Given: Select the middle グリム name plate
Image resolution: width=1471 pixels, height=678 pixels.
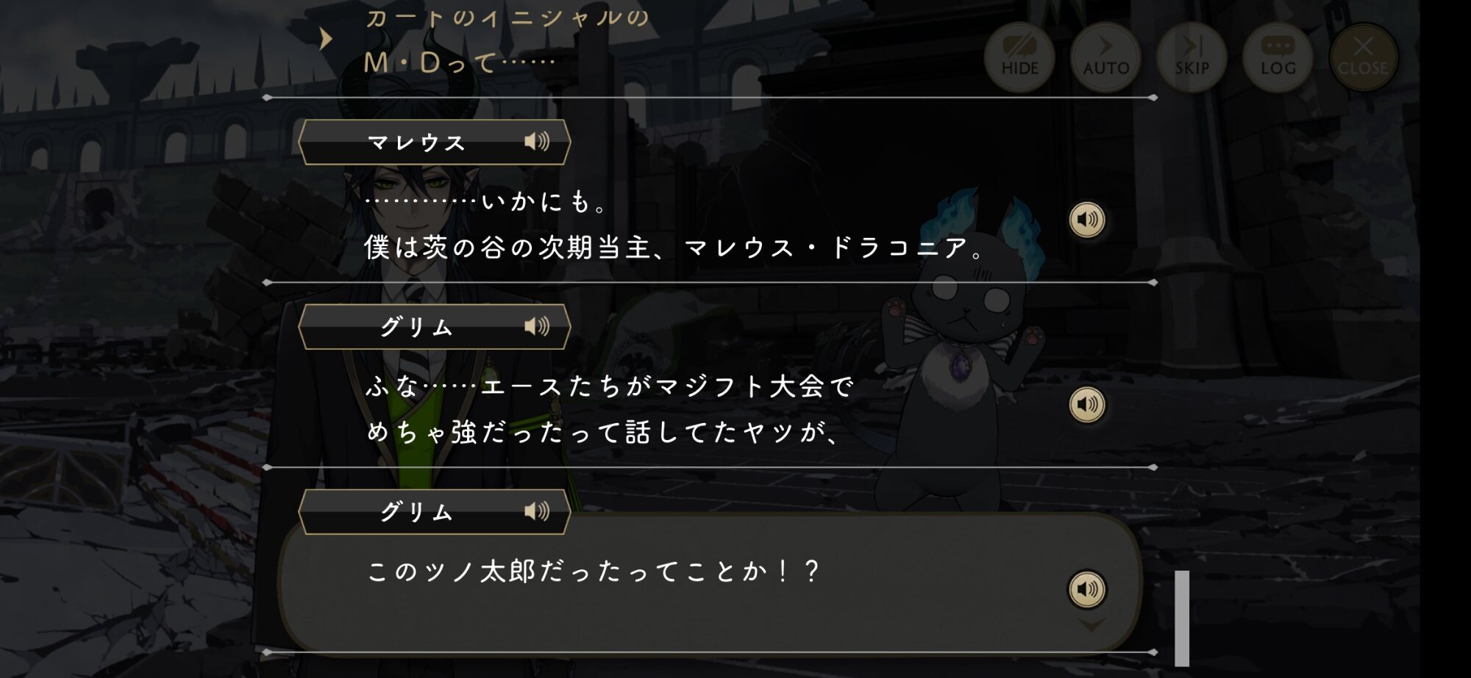Looking at the screenshot, I should [434, 327].
